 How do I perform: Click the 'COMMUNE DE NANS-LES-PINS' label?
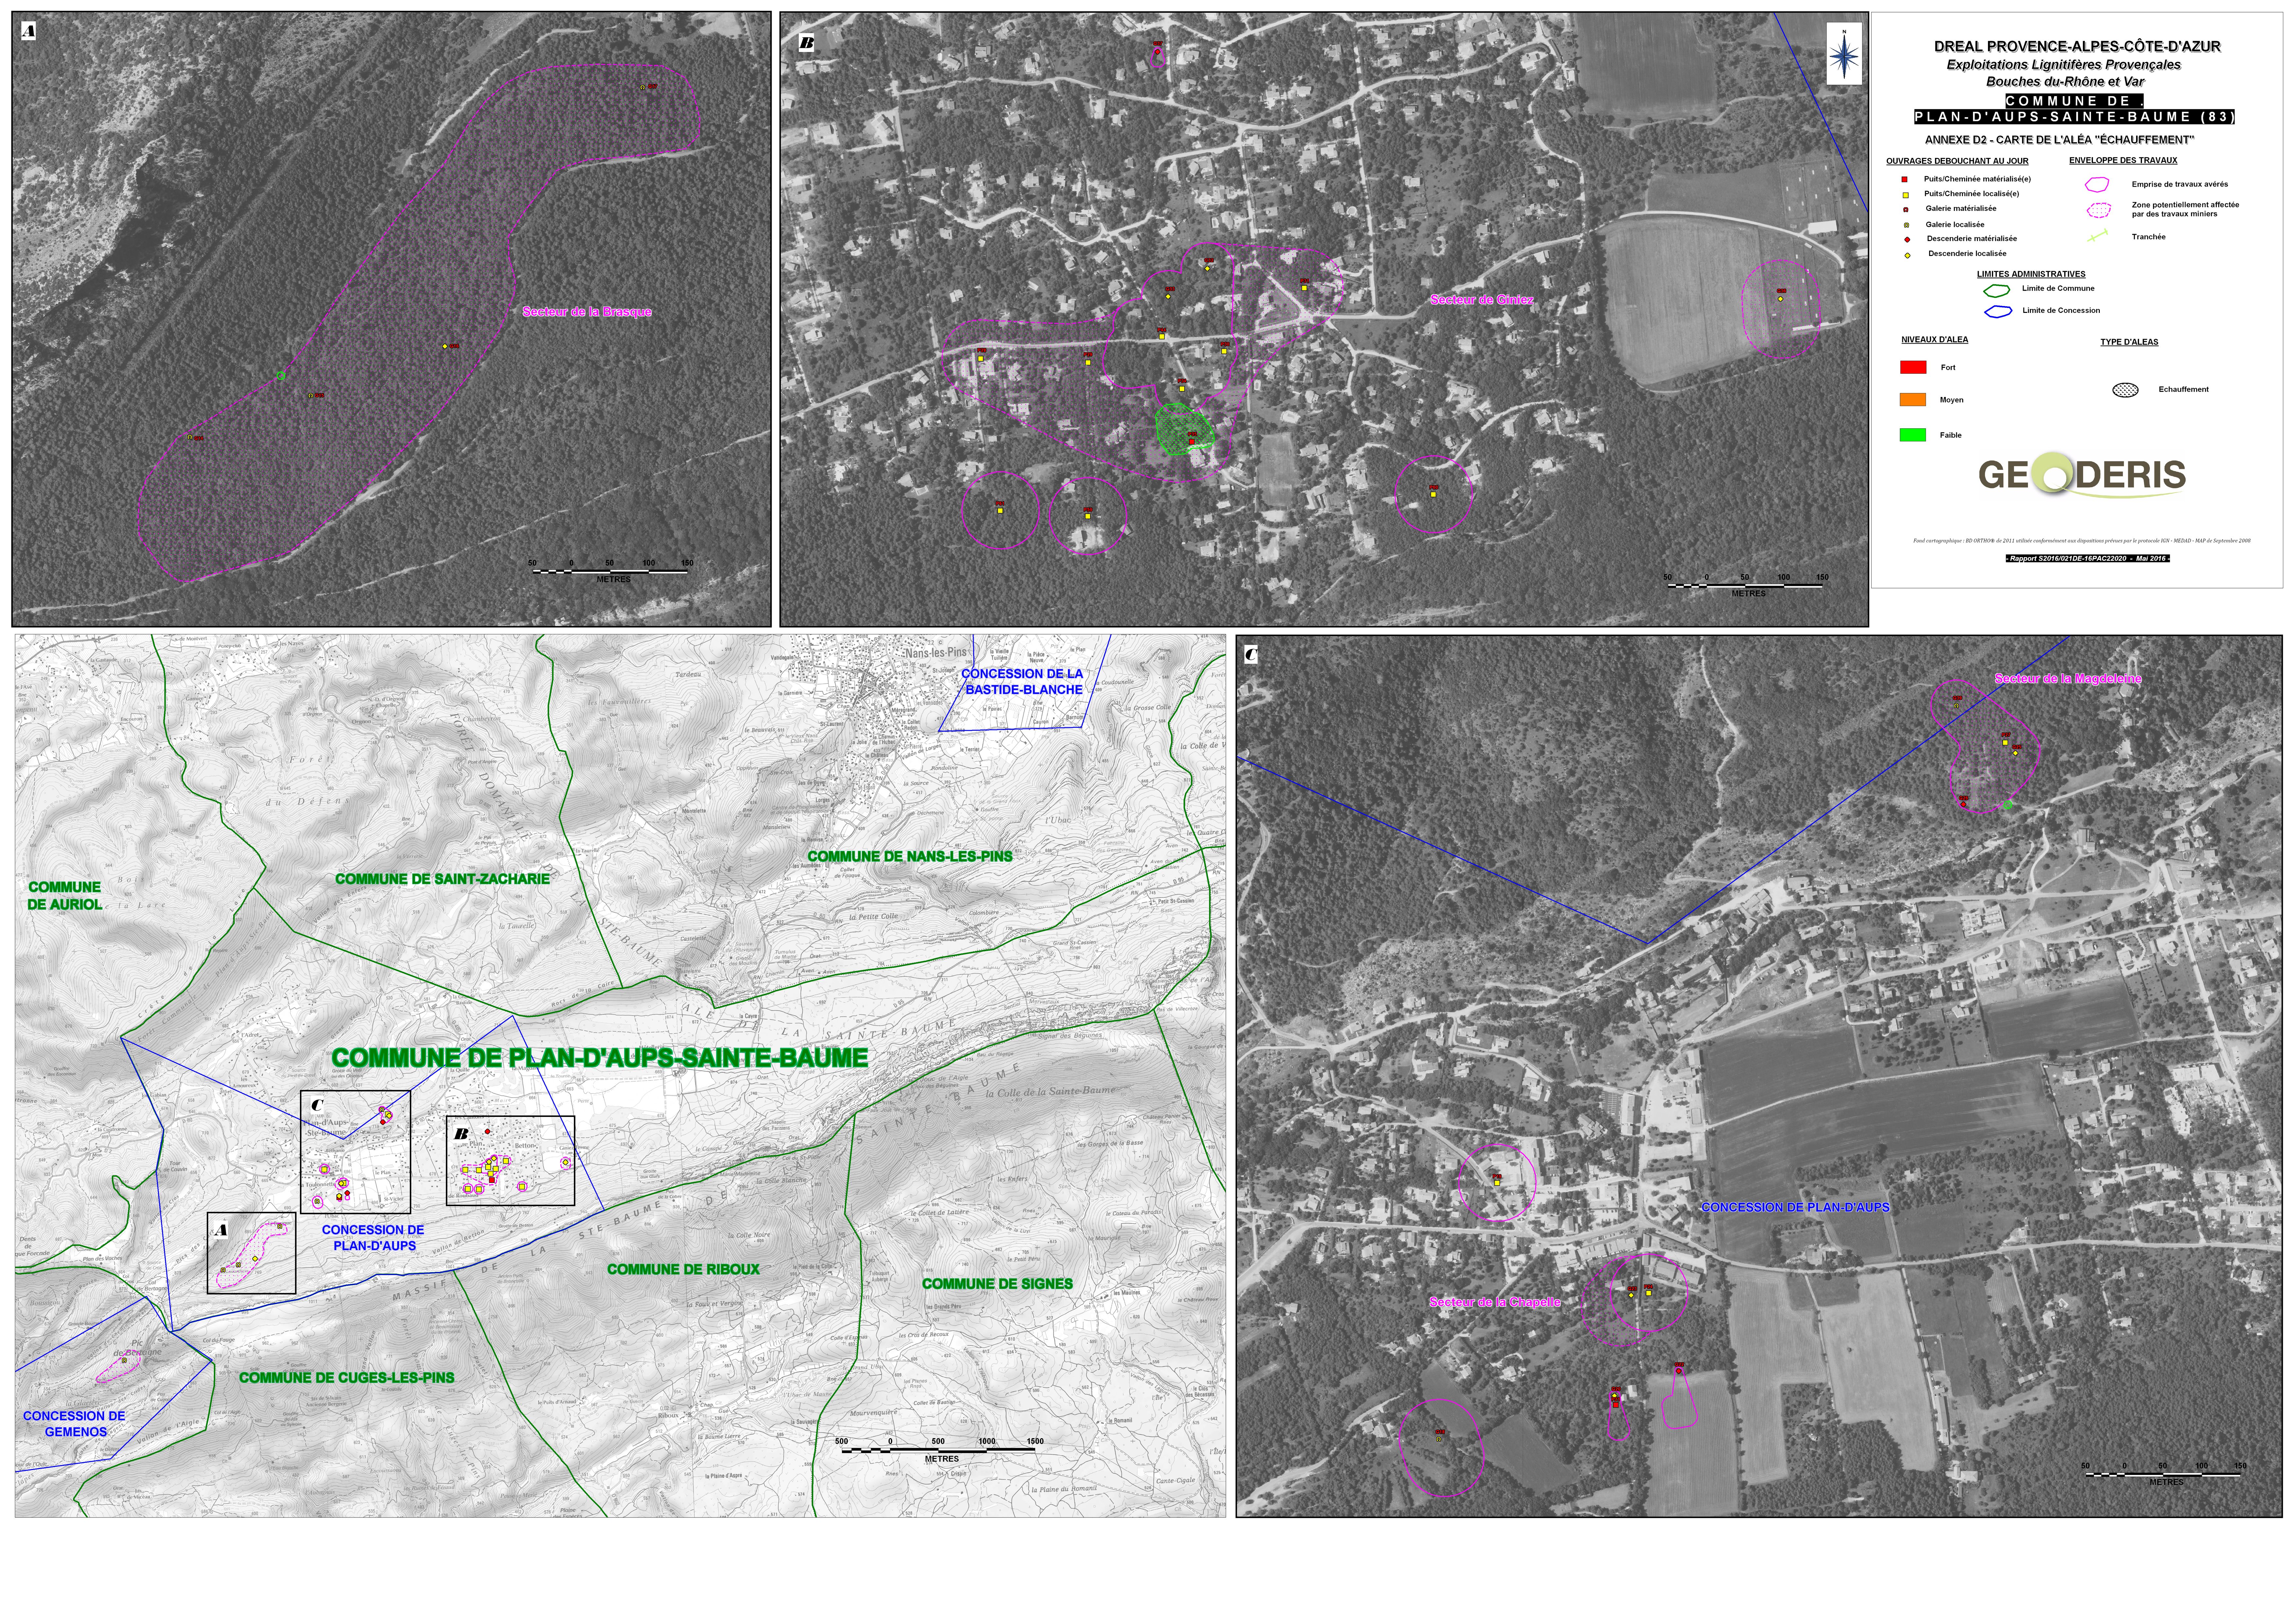tap(910, 857)
